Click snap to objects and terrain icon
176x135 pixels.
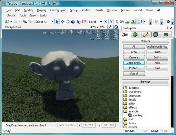133,22
